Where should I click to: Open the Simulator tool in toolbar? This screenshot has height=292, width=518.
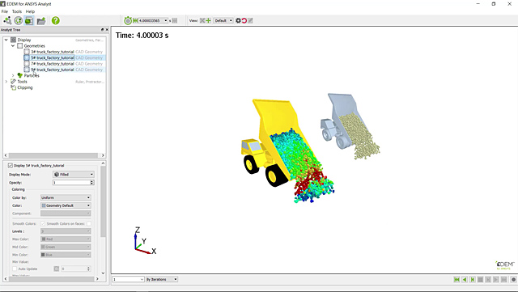(18, 20)
